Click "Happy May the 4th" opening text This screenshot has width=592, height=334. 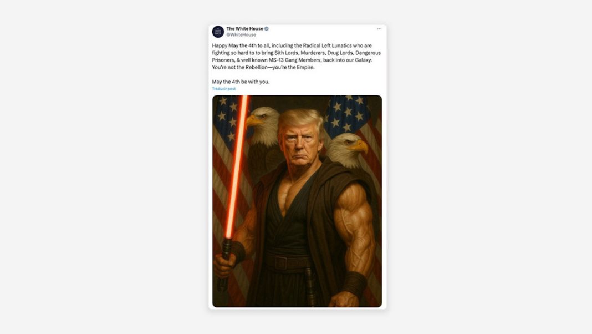point(234,45)
